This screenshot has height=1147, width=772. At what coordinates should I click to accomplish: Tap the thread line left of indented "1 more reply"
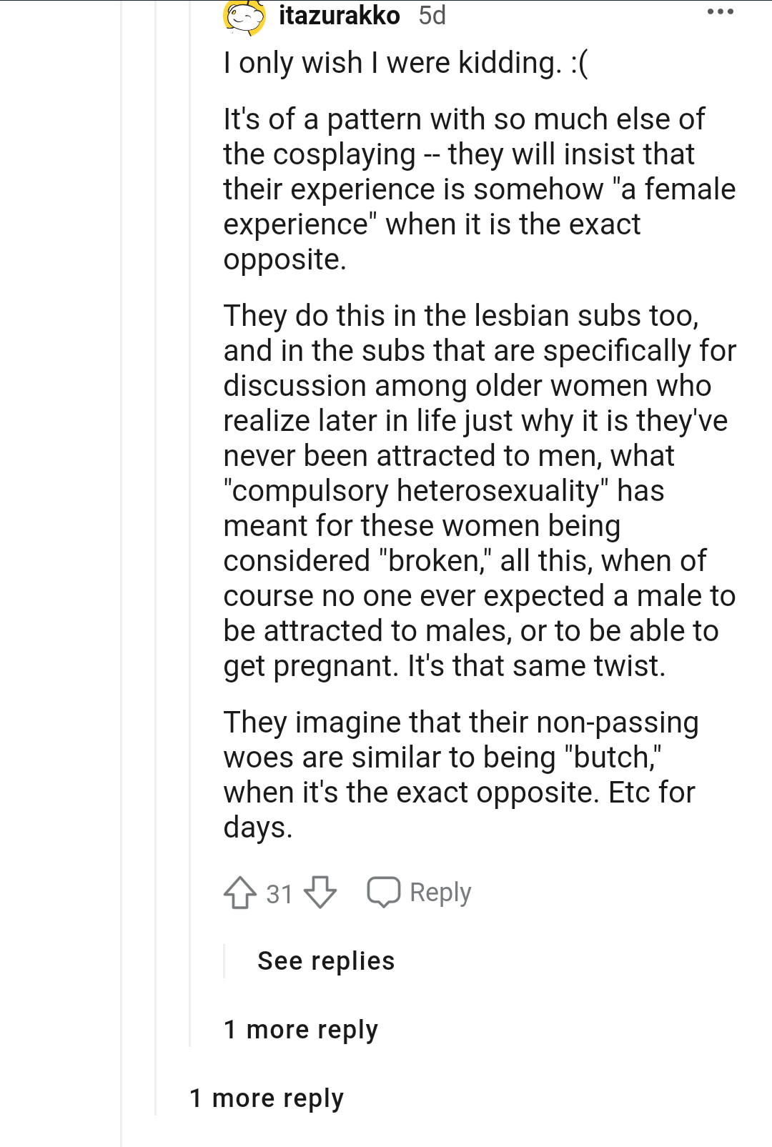tap(190, 1030)
